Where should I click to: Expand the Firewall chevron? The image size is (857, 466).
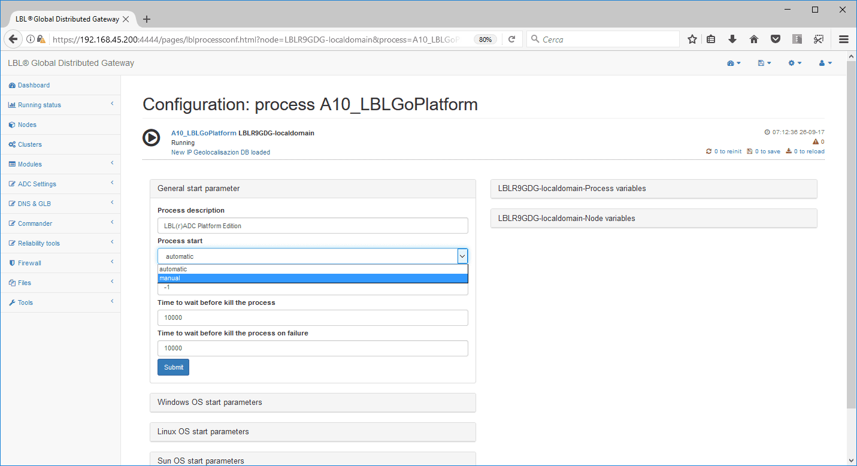(112, 262)
